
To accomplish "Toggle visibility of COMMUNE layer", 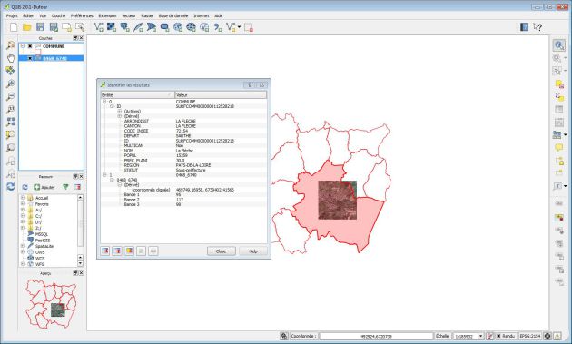I will click(x=30, y=46).
